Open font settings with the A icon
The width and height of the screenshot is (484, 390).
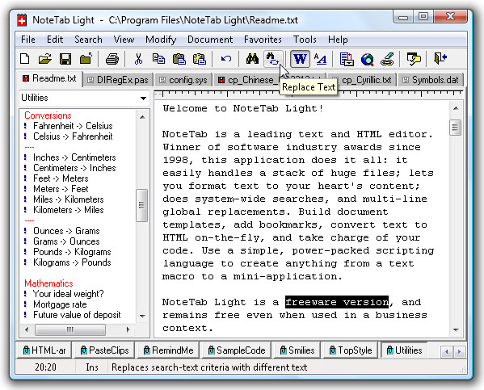(x=321, y=58)
